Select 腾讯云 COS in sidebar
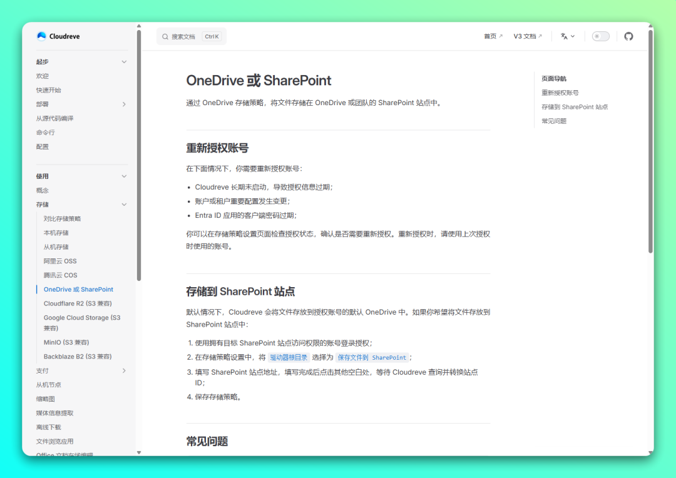Image resolution: width=676 pixels, height=478 pixels. 60,275
